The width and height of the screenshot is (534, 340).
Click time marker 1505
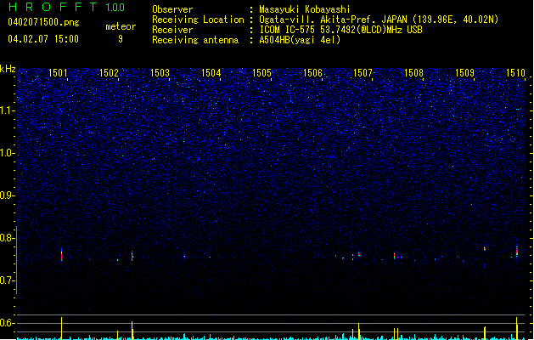coord(261,73)
